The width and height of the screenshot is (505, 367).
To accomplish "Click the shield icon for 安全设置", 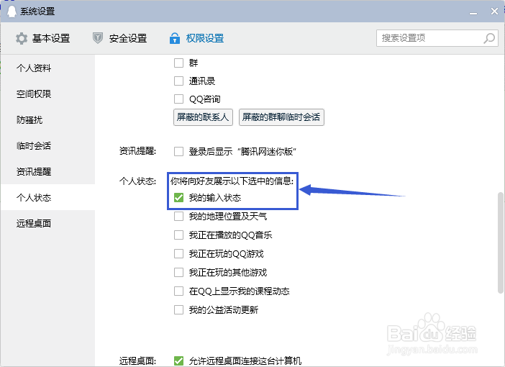I will click(x=98, y=38).
